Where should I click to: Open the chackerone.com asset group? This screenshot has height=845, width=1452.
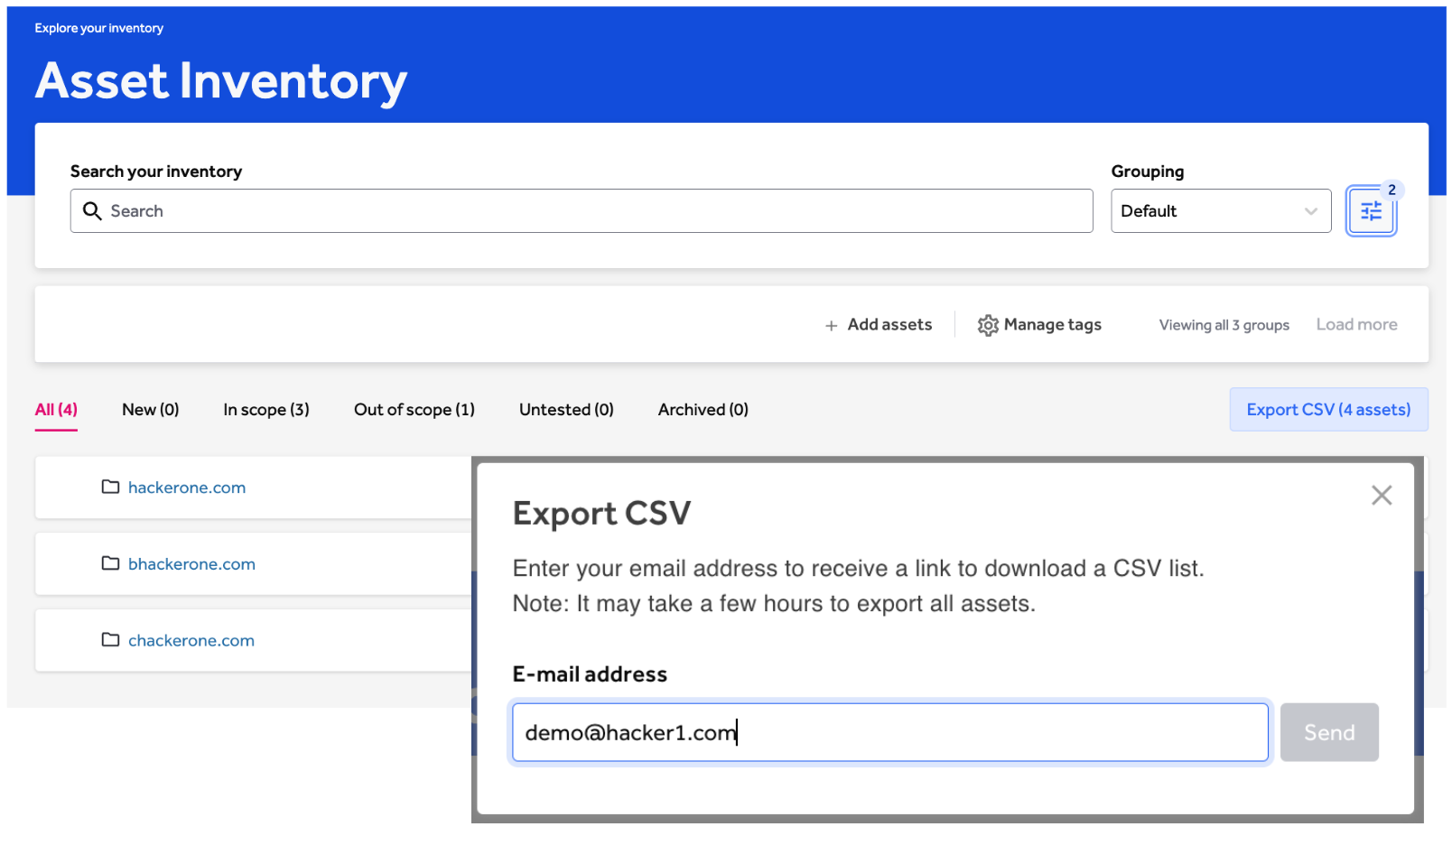[191, 640]
